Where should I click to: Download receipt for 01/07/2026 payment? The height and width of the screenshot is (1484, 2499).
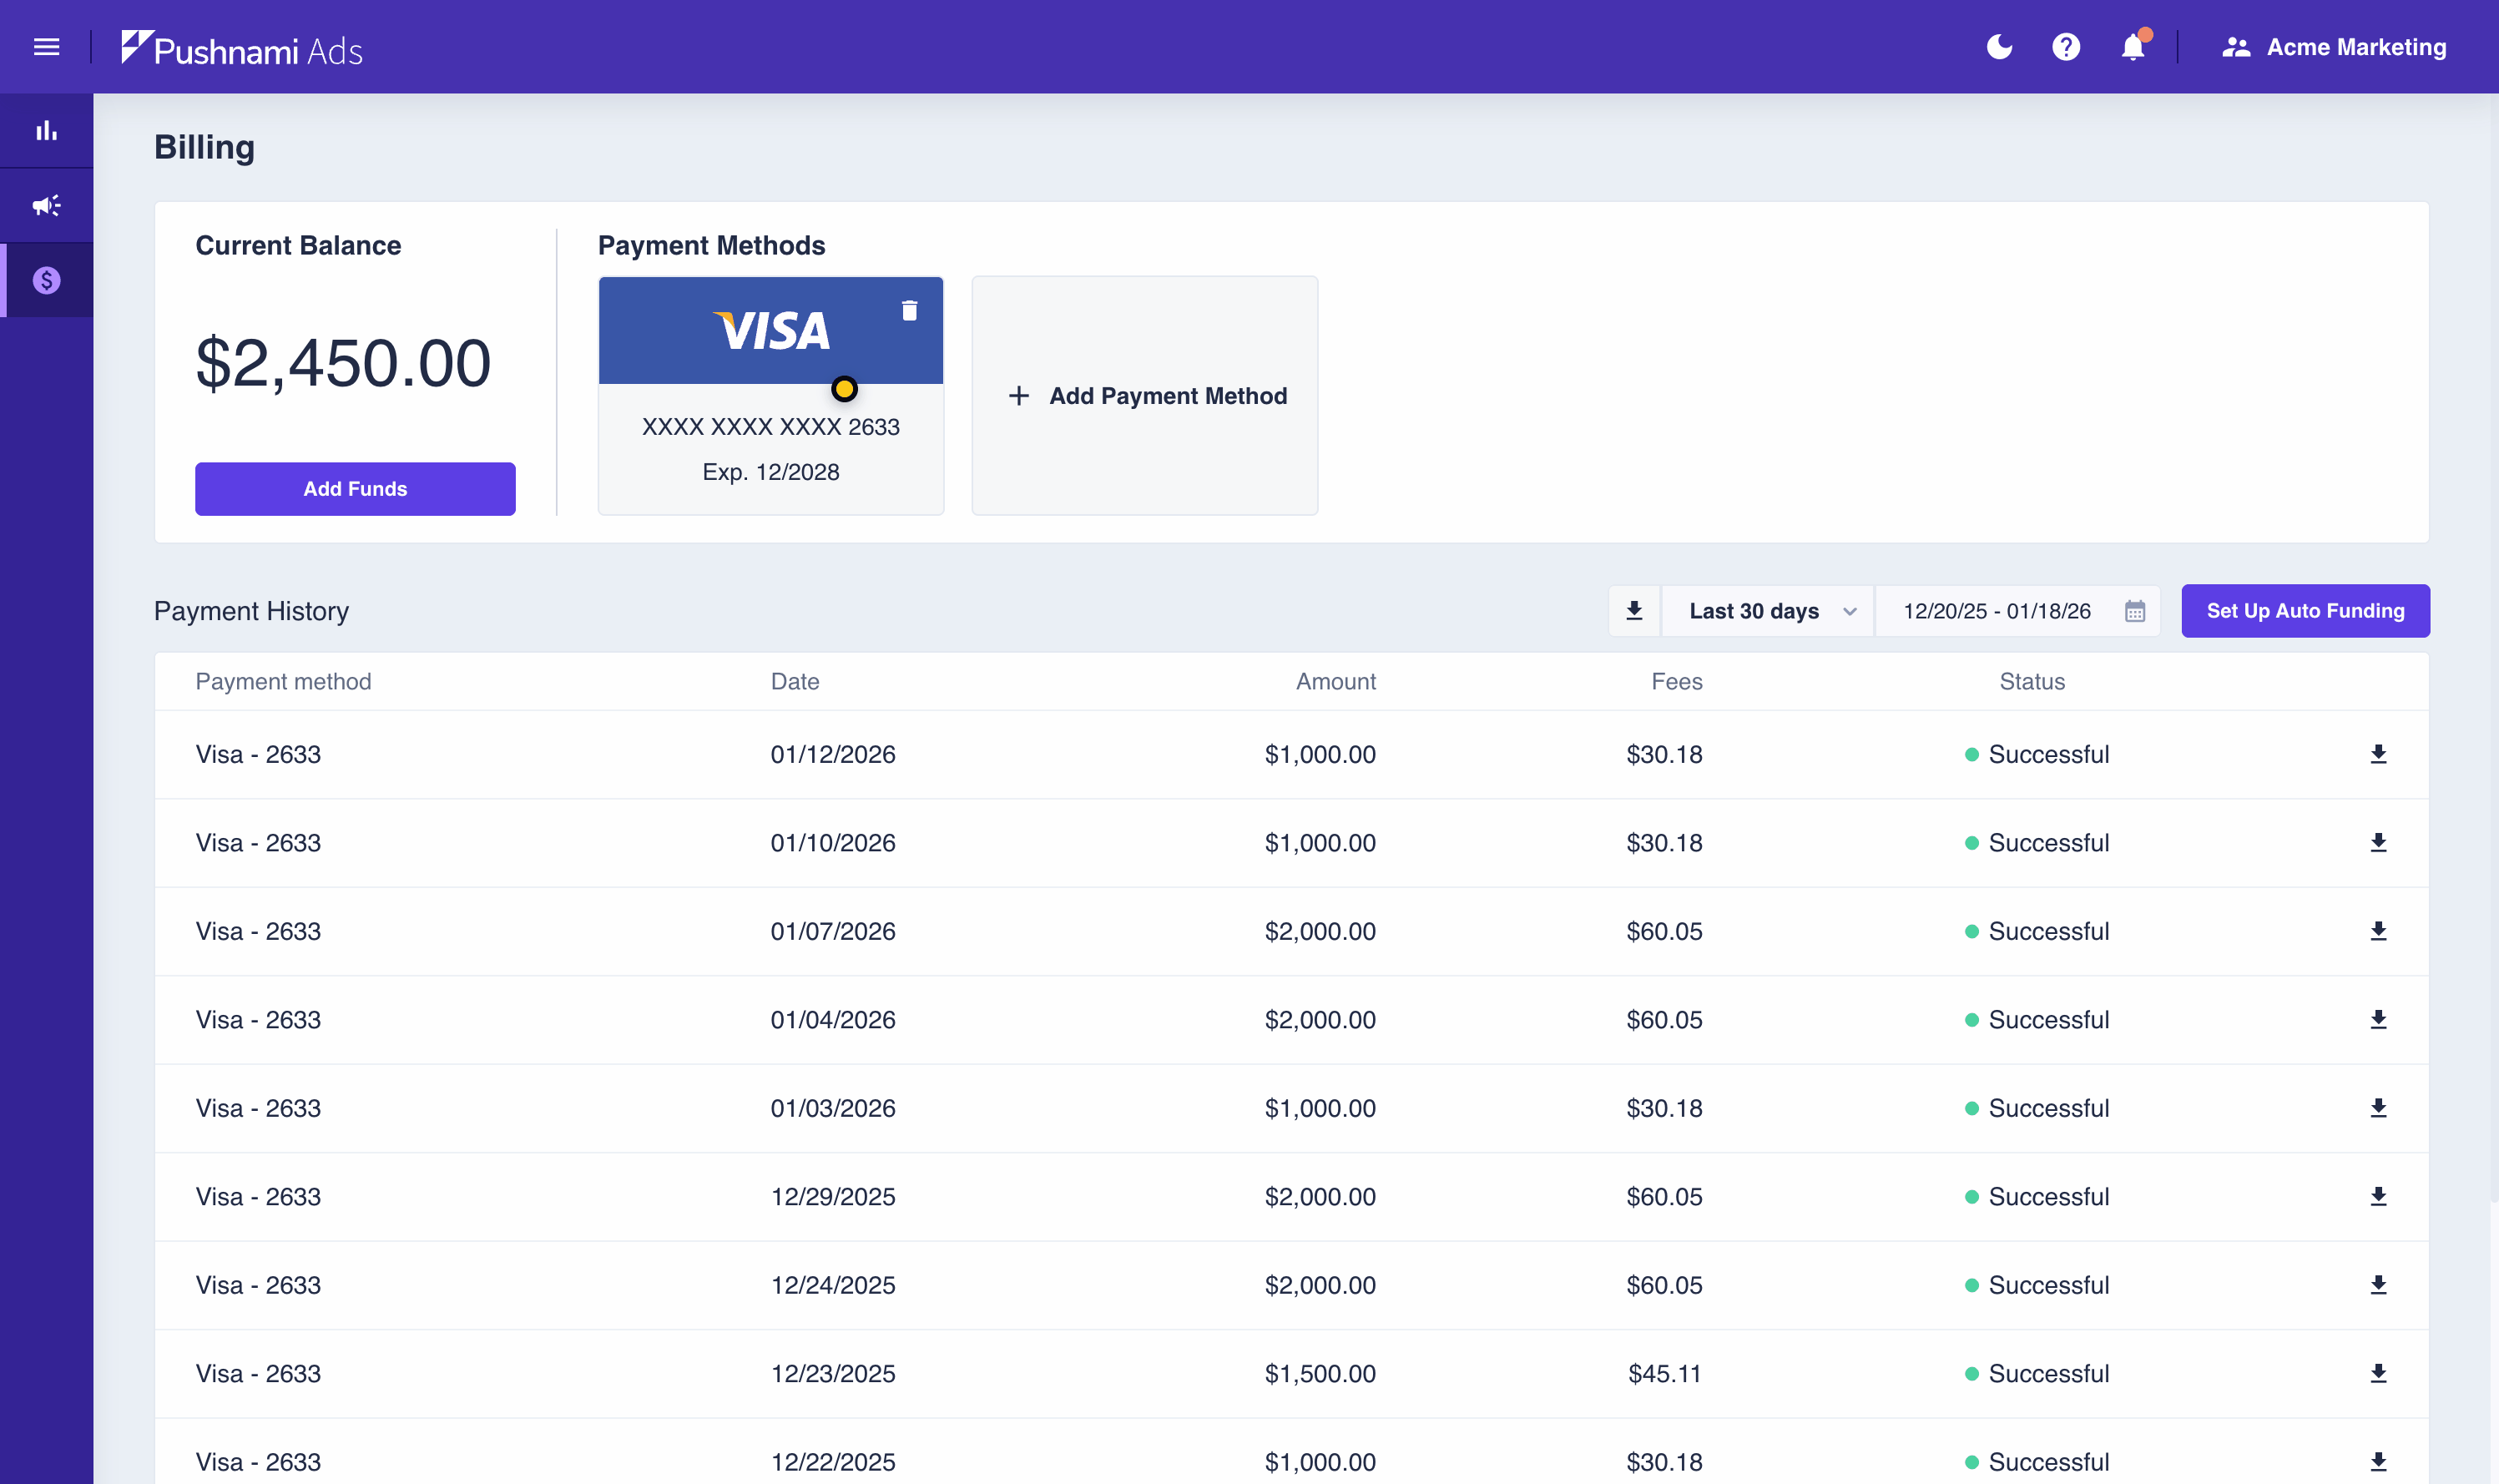2378,931
